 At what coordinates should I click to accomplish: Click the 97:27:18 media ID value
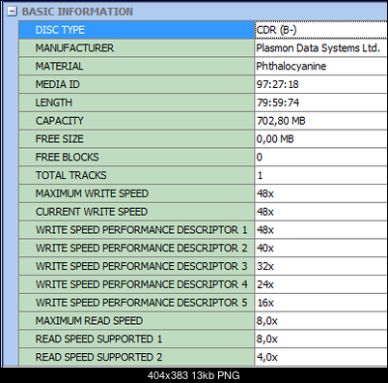coord(278,84)
